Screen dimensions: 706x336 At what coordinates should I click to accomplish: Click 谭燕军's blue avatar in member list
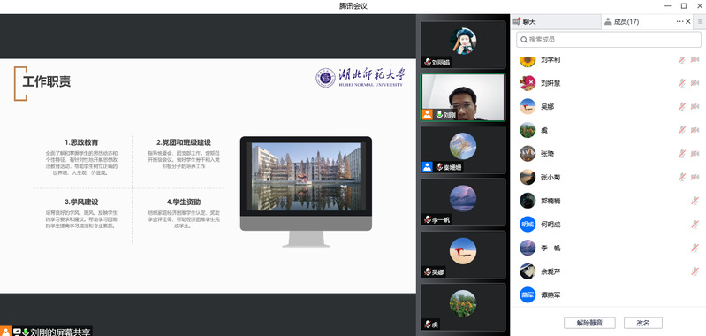[528, 295]
